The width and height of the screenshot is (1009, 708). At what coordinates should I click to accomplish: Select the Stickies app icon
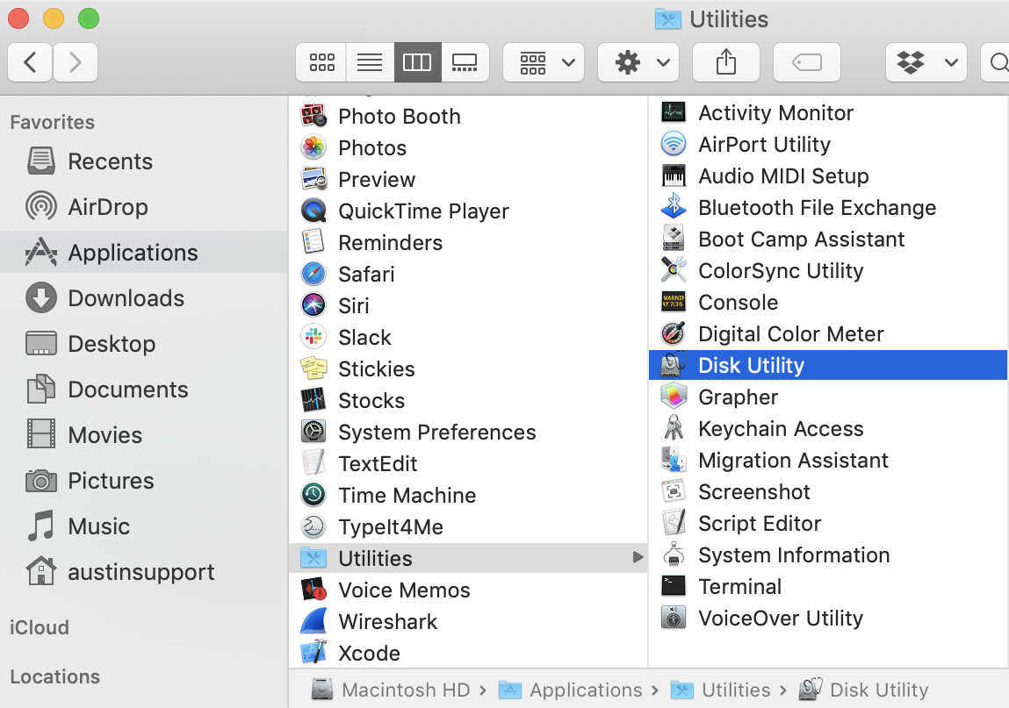(314, 368)
